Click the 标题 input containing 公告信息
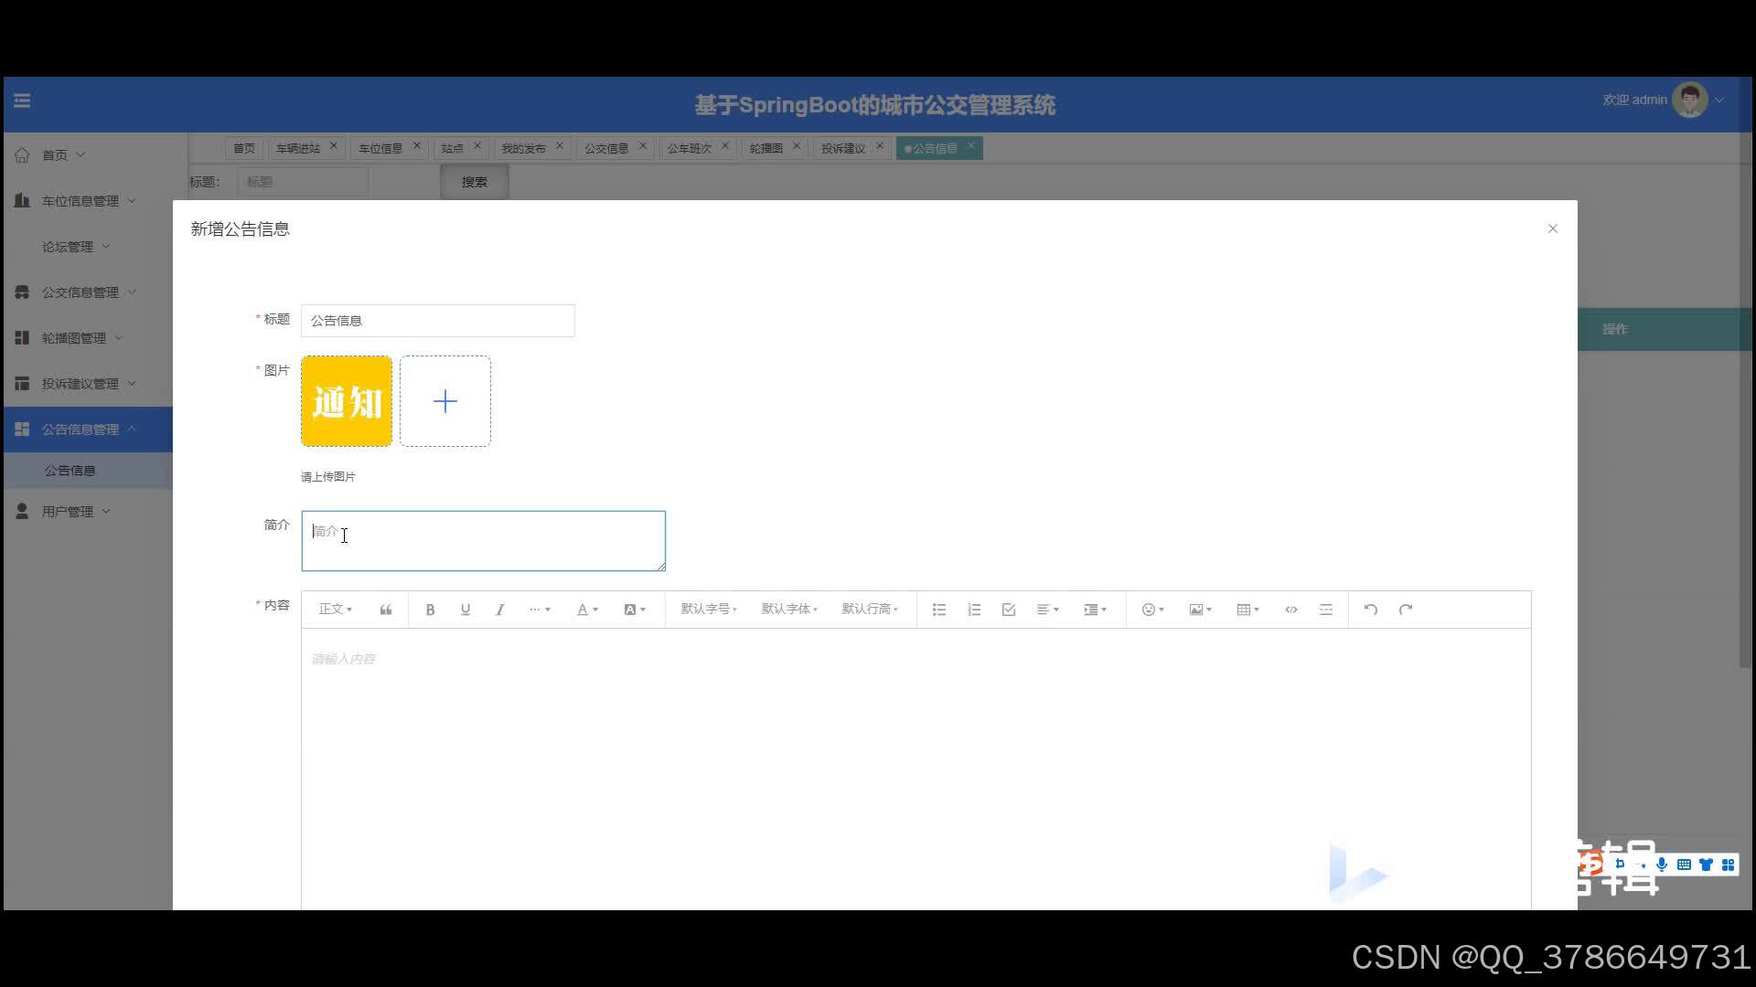 point(437,321)
